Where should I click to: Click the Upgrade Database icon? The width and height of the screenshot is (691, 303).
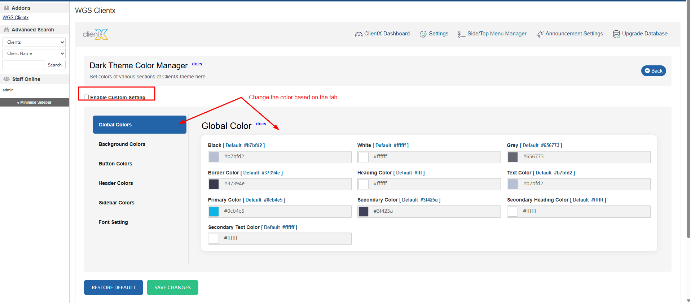click(x=616, y=34)
